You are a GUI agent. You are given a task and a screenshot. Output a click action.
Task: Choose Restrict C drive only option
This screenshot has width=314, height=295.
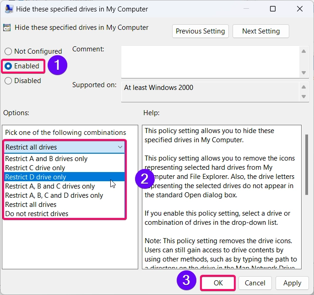[65, 168]
